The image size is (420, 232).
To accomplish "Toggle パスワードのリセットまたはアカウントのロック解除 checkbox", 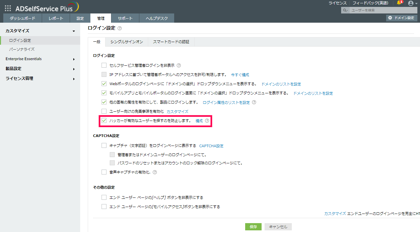I will tap(112, 163).
